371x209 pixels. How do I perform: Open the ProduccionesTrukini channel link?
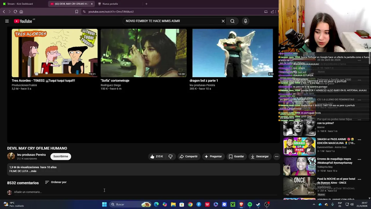coord(24,85)
